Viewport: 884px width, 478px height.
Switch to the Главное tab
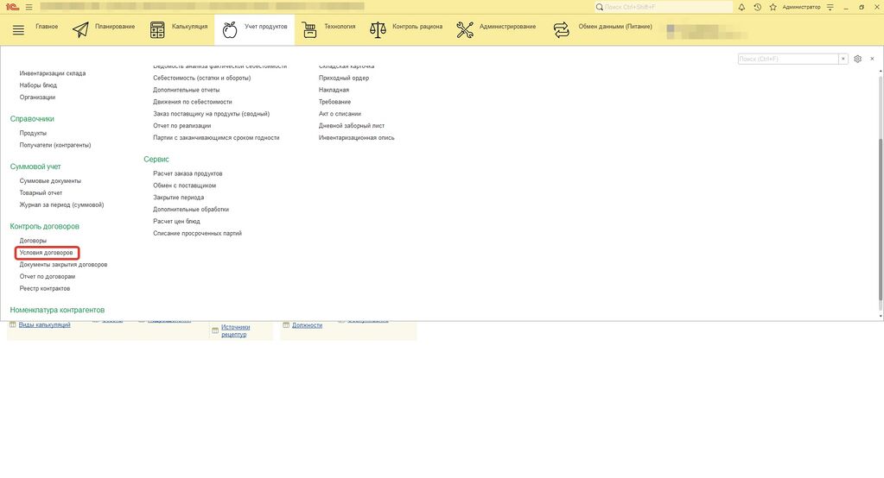coord(47,27)
